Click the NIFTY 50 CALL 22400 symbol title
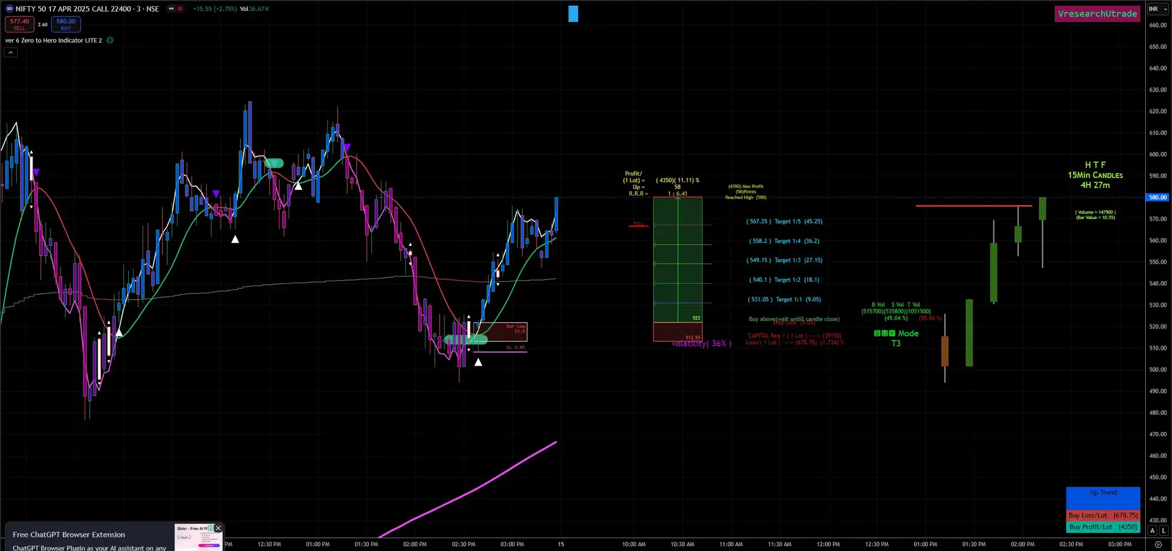1172x551 pixels. tap(87, 9)
